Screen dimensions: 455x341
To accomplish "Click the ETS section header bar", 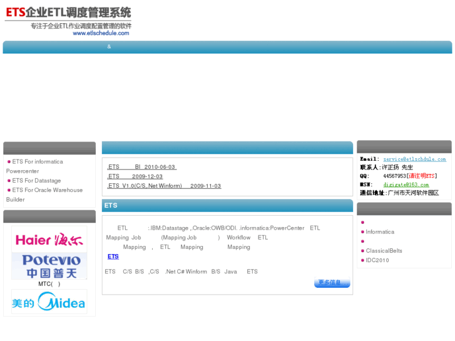I will pos(227,205).
